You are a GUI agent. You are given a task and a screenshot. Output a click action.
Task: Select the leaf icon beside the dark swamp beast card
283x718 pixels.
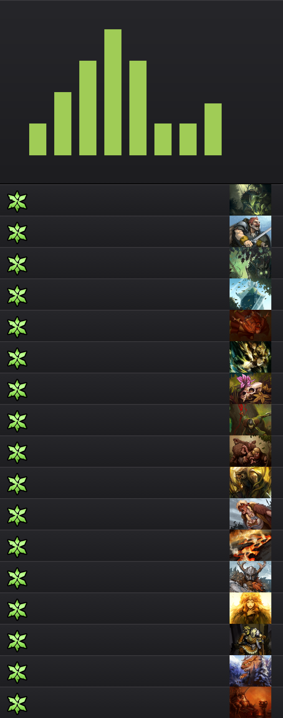[x=17, y=201]
